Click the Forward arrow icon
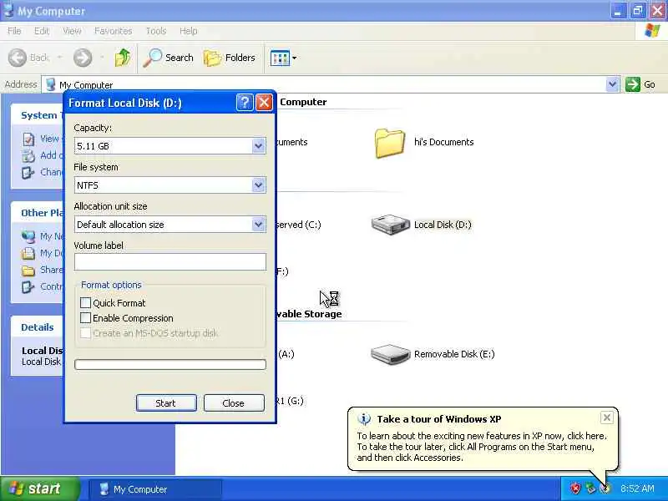 [83, 58]
